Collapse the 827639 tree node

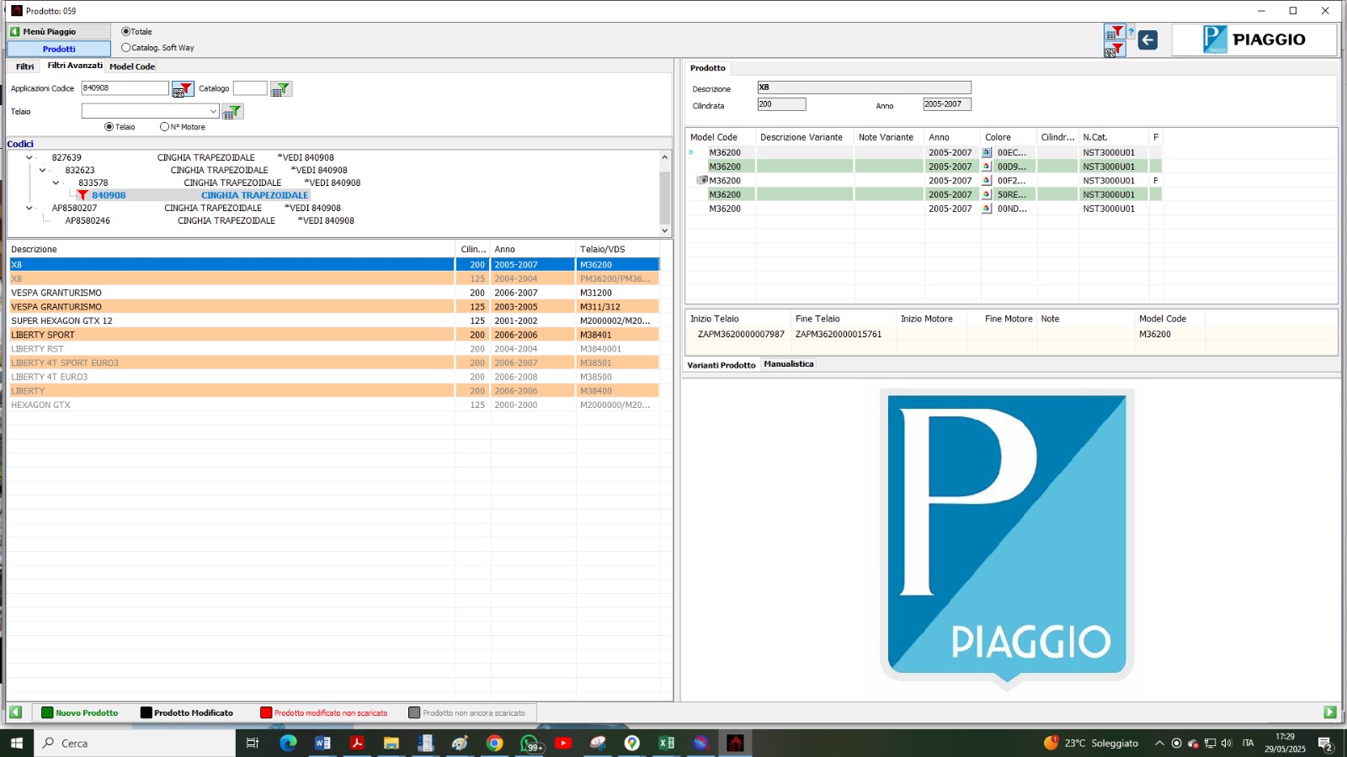[29, 157]
